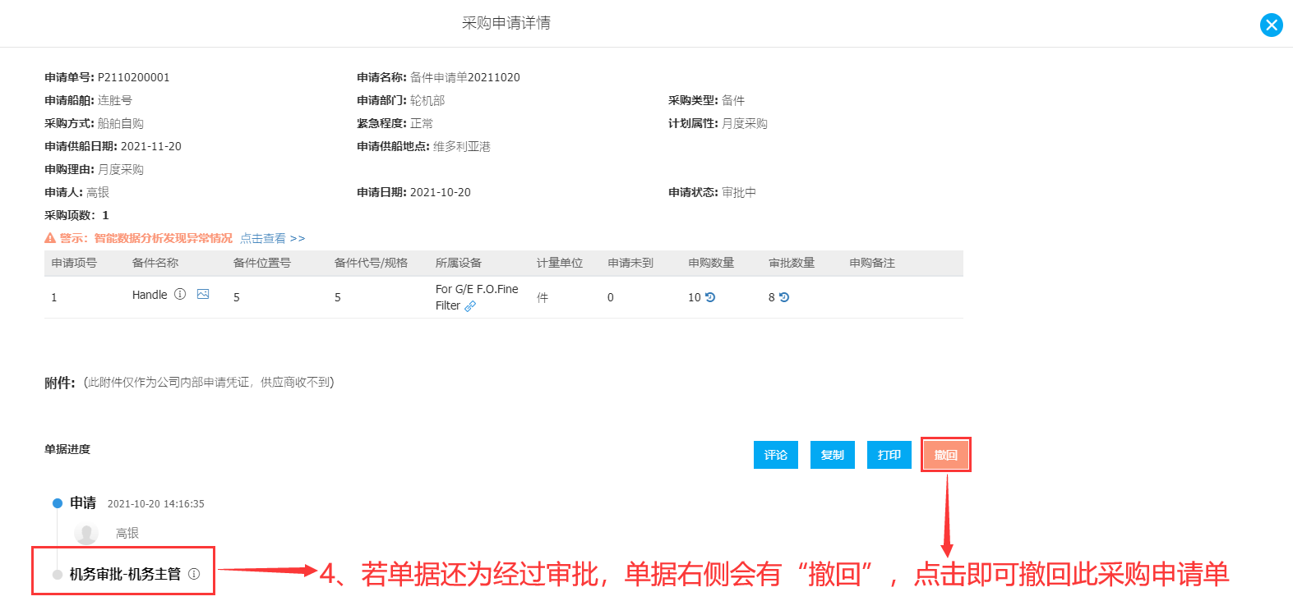This screenshot has width=1293, height=601.
Task: Click the link icon after Filter
Action: click(x=470, y=306)
